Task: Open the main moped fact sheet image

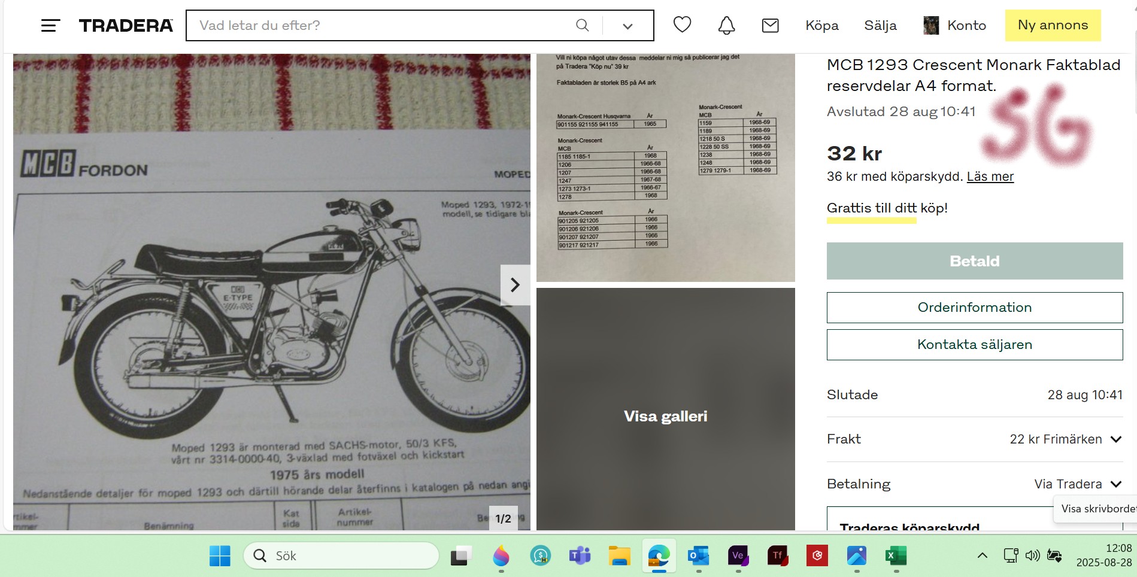Action: [272, 291]
